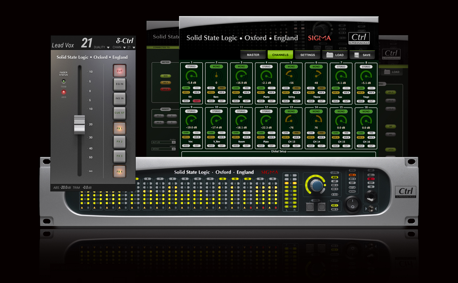Open the Settings tab

click(308, 55)
